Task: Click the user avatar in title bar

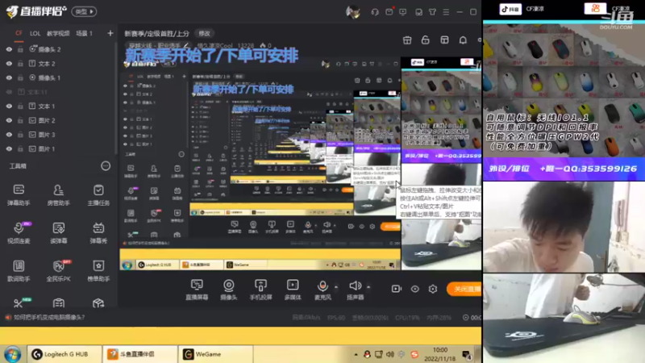Action: tap(352, 12)
